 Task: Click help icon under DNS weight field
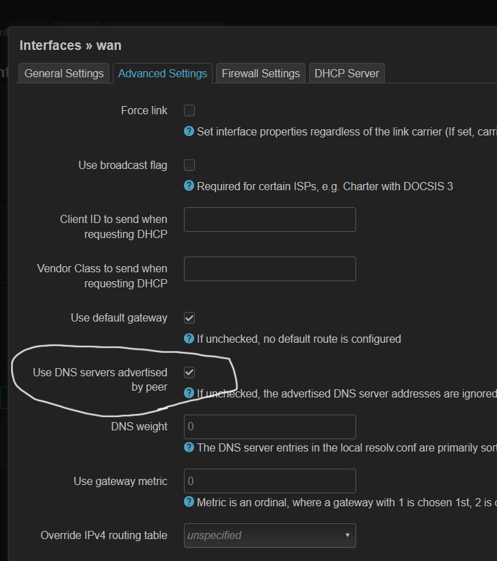(x=189, y=447)
